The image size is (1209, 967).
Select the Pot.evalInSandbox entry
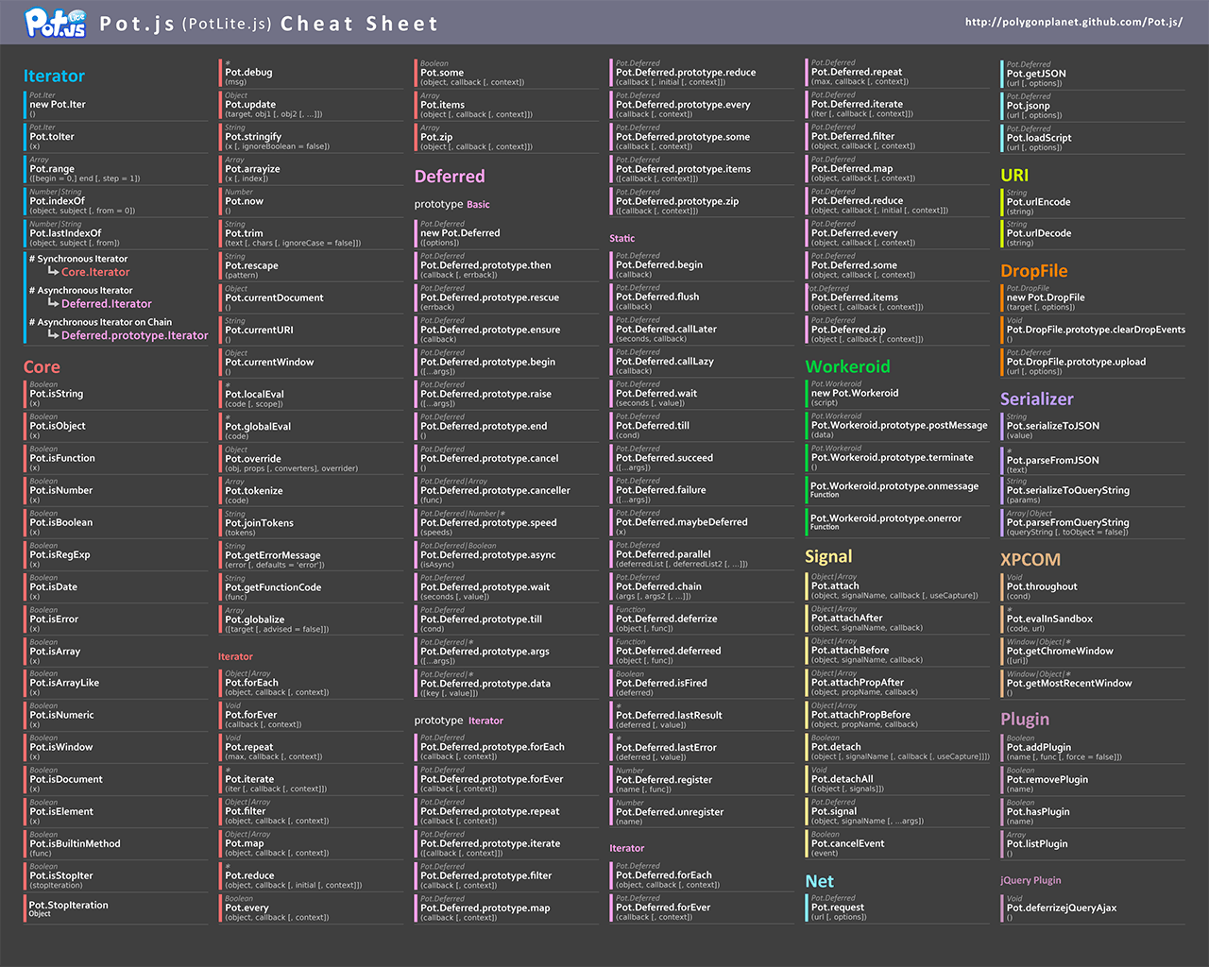[x=1095, y=619]
